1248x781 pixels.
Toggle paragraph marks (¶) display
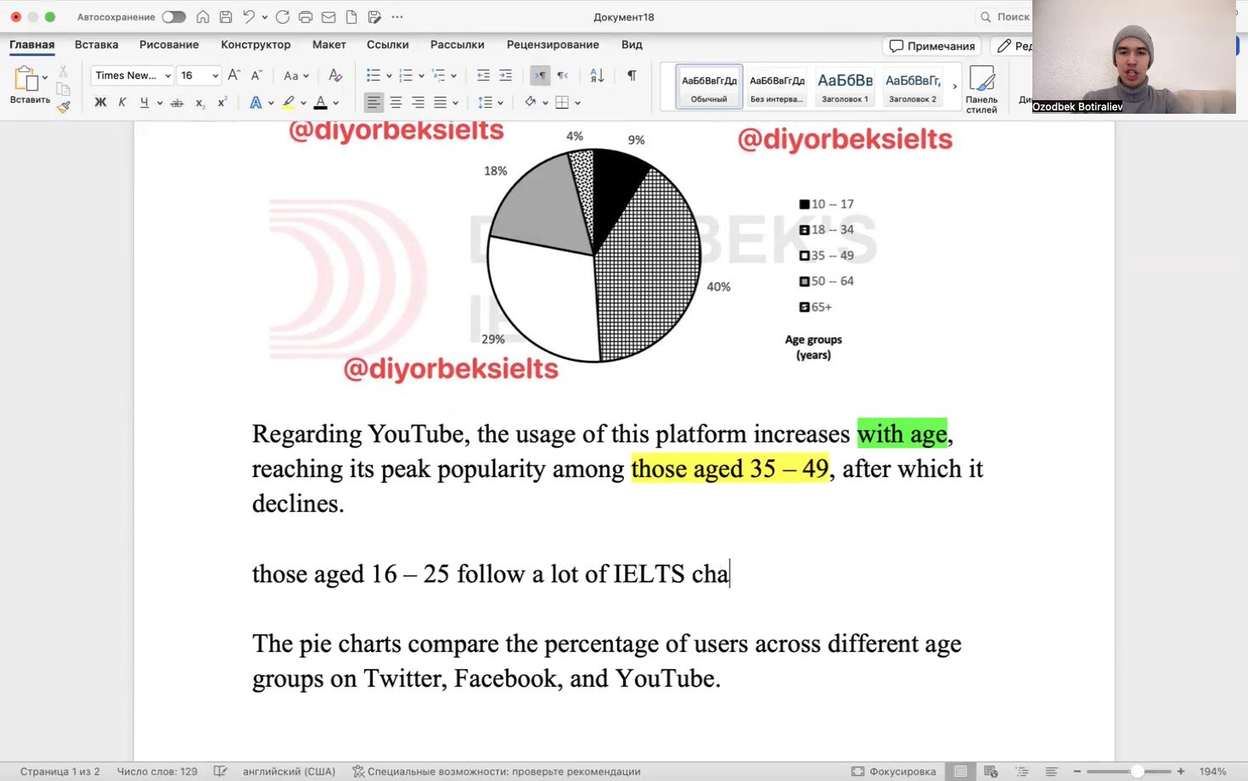[x=632, y=76]
